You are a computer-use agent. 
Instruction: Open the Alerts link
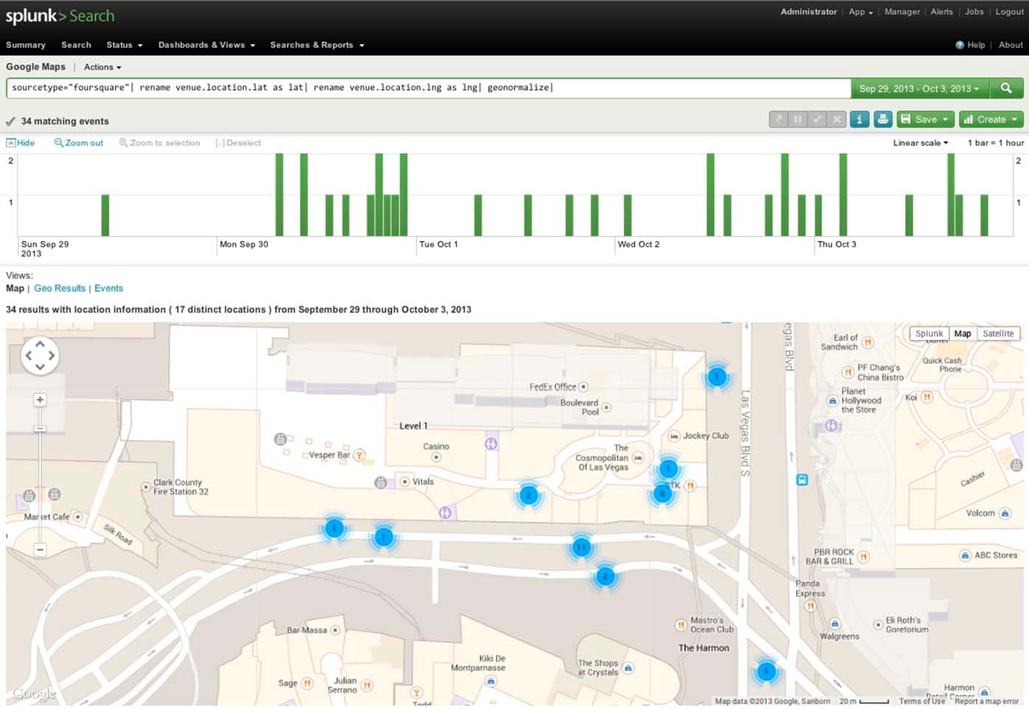click(941, 12)
